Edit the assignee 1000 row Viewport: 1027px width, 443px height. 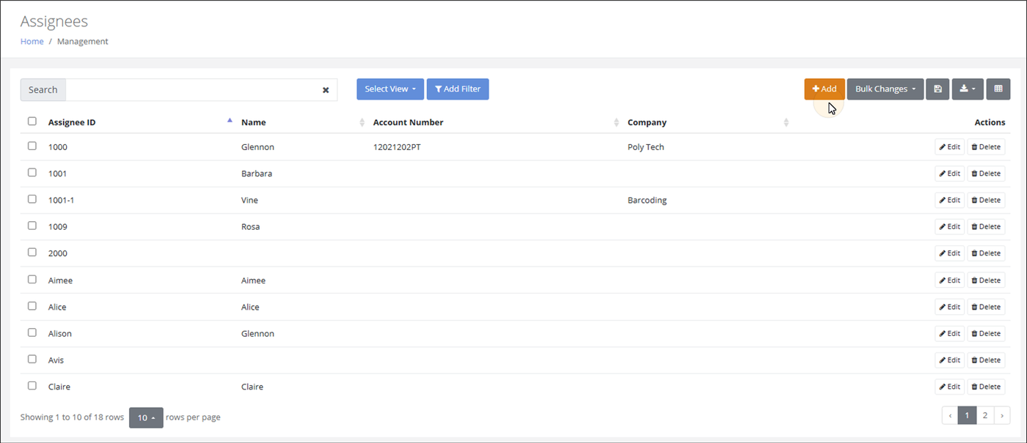tap(949, 146)
